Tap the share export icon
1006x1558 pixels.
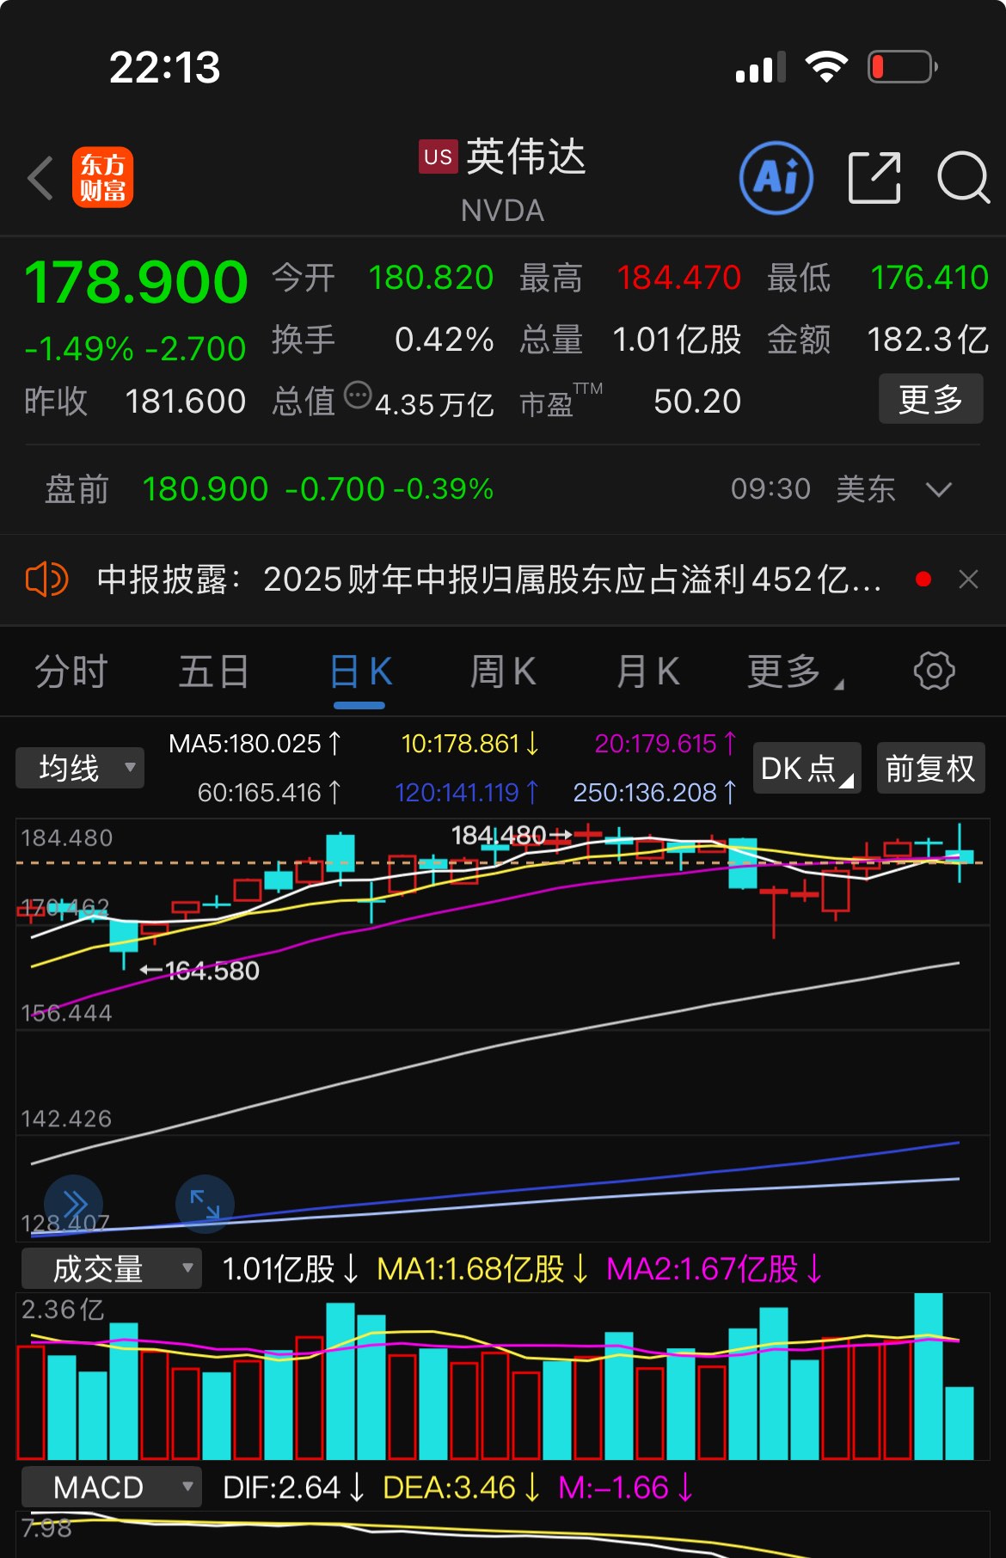(874, 178)
